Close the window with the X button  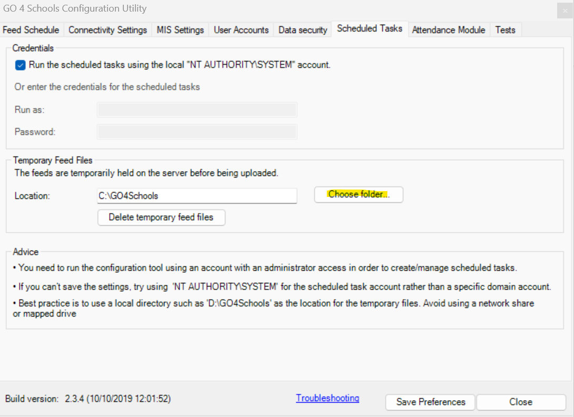coord(565,11)
